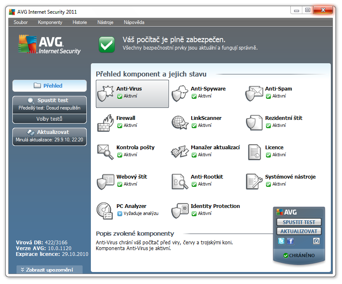The width and height of the screenshot is (342, 284).
Task: Select the Identity Protection label
Action: coord(215,206)
